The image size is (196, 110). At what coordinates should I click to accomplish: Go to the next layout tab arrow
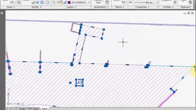point(12,109)
